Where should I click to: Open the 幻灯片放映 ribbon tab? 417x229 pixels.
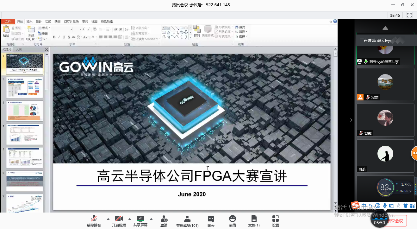71,22
